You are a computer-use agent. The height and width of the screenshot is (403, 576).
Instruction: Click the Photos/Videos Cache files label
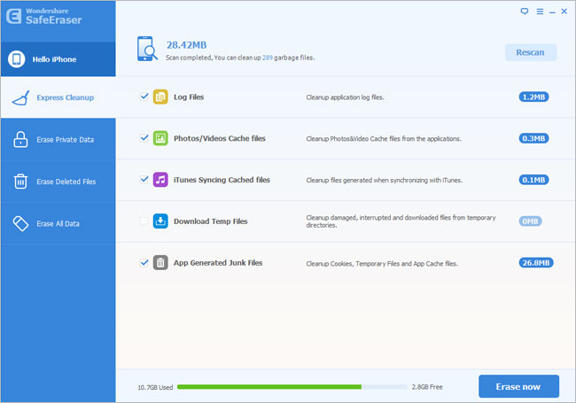[220, 138]
